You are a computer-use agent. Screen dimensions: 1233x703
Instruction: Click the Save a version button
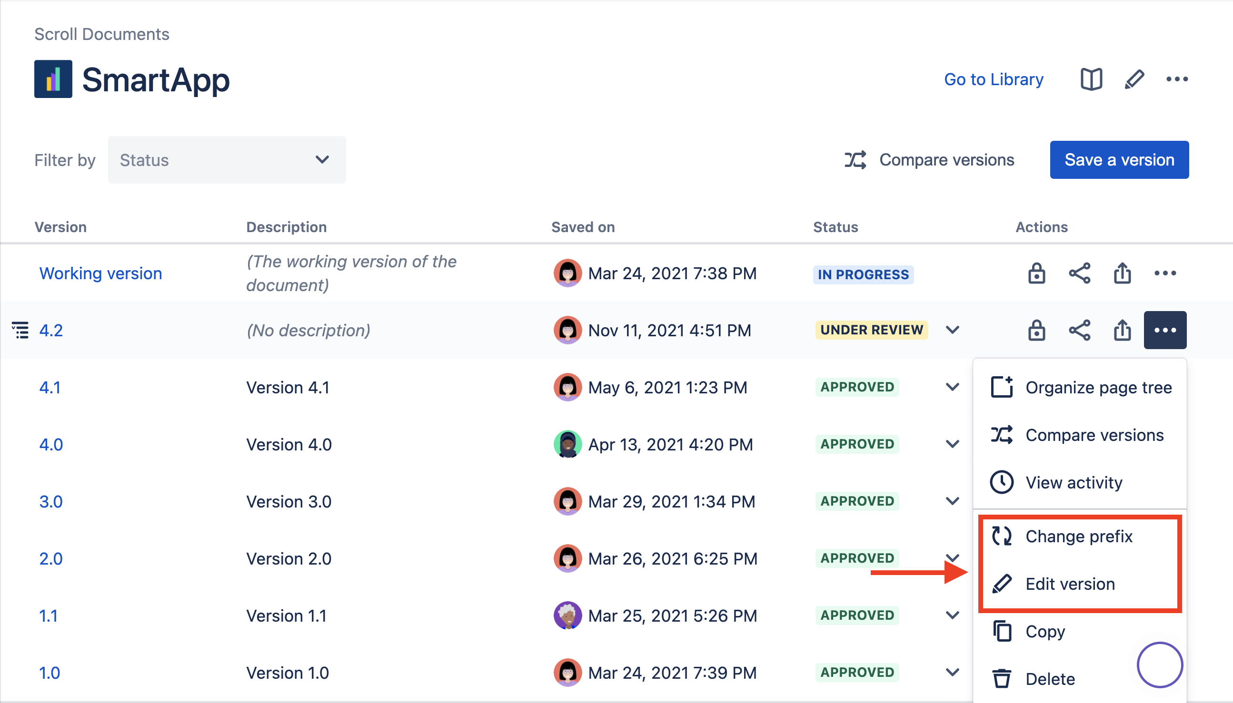(1119, 160)
